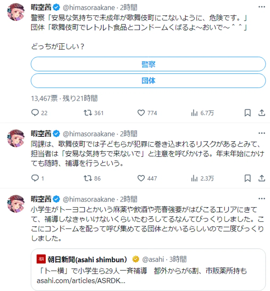Vote for the 警察 poll option
The width and height of the screenshot is (270, 291).
tap(148, 64)
